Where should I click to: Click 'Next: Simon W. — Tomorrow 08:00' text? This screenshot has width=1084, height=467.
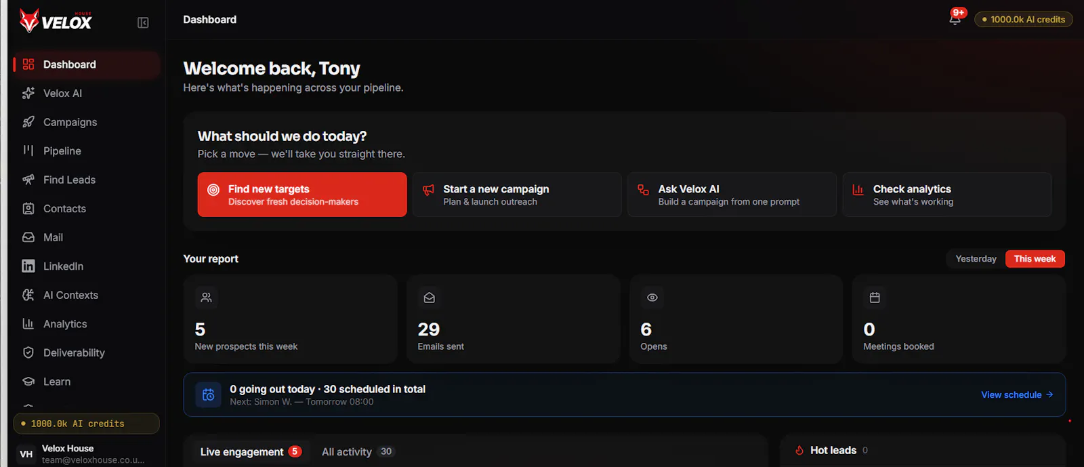pyautogui.click(x=301, y=402)
